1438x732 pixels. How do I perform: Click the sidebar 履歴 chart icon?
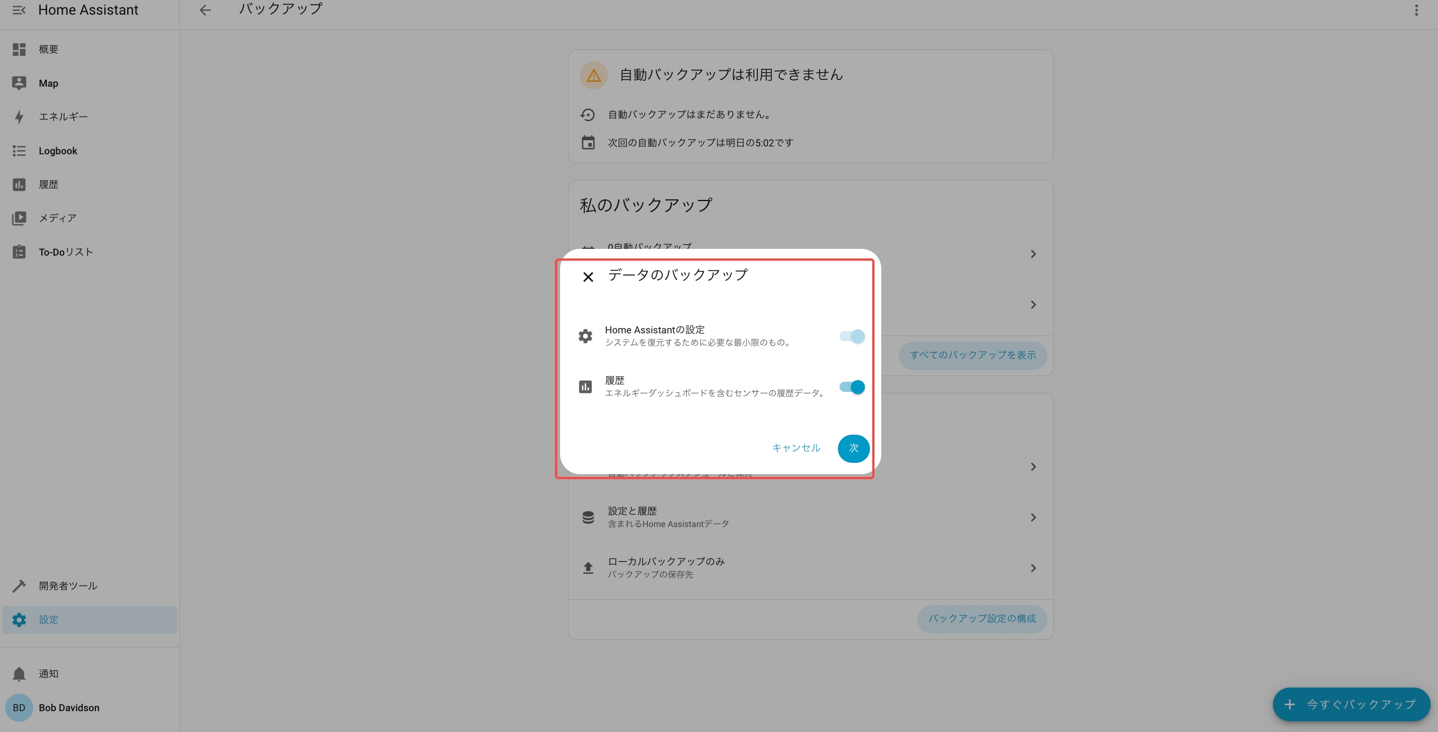pyautogui.click(x=19, y=185)
